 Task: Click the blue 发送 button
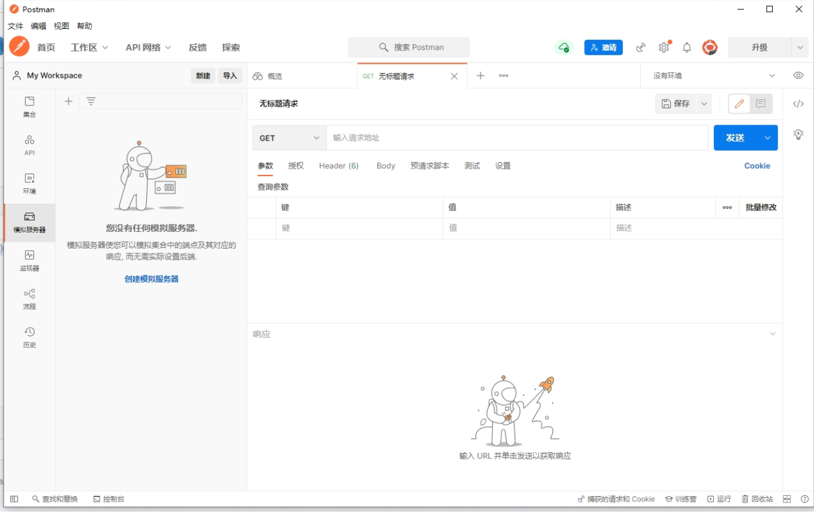735,138
